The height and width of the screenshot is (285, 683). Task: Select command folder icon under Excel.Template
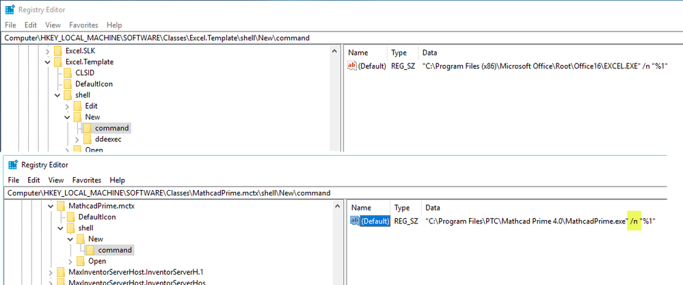87,128
